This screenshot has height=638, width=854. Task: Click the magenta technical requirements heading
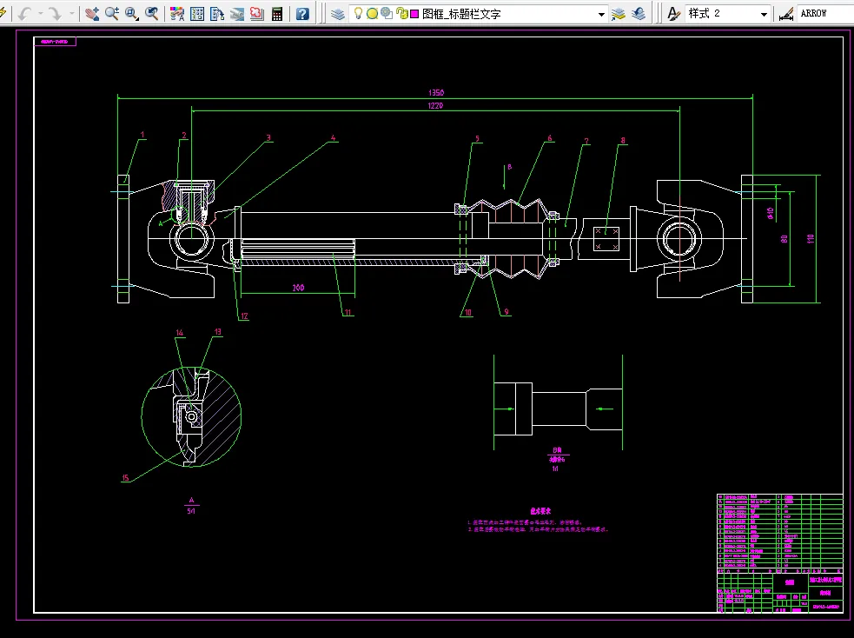(540, 511)
